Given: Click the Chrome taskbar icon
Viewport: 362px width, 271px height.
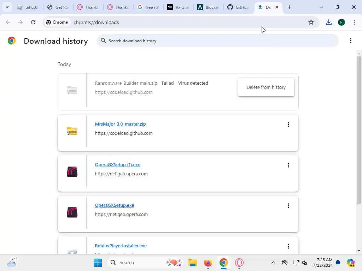Looking at the screenshot, I should click(x=223, y=263).
